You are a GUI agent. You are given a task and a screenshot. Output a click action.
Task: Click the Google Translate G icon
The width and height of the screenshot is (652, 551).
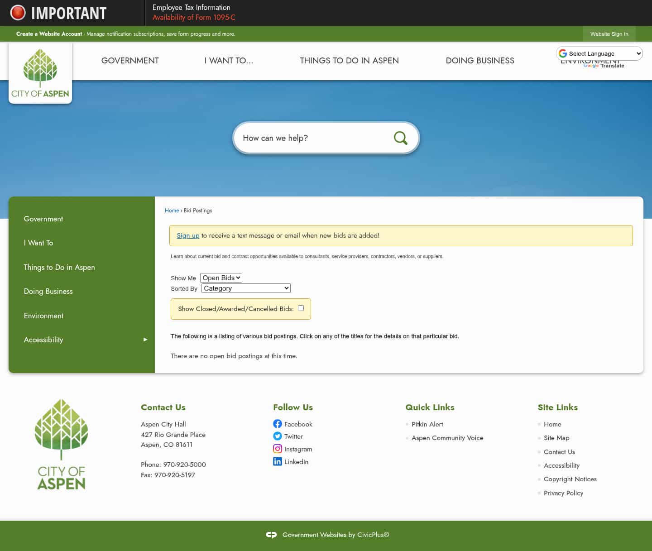click(x=563, y=53)
